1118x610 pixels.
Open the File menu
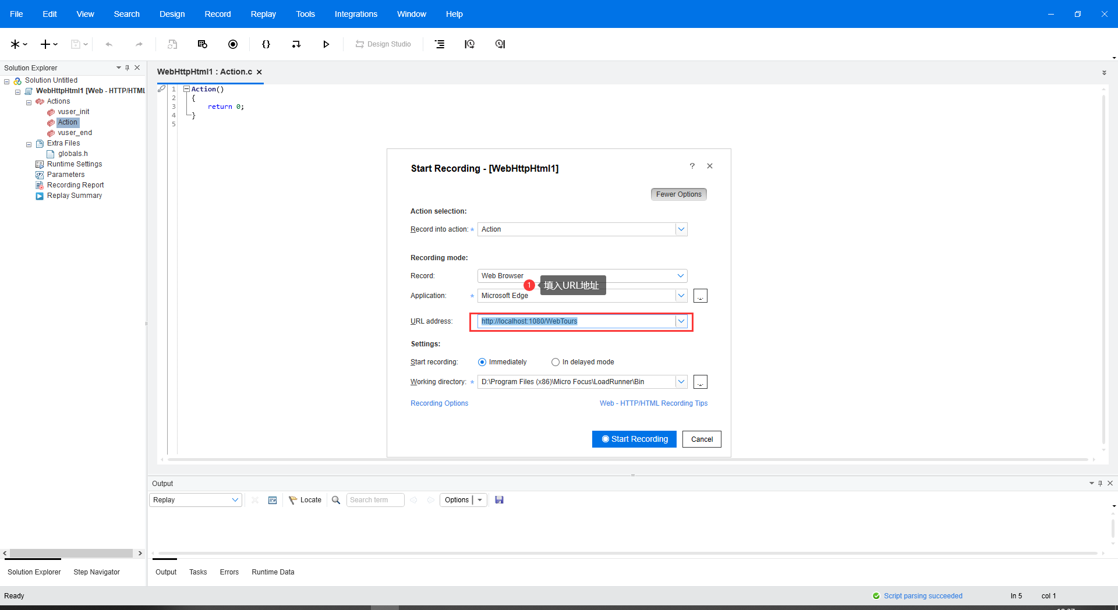(x=16, y=14)
